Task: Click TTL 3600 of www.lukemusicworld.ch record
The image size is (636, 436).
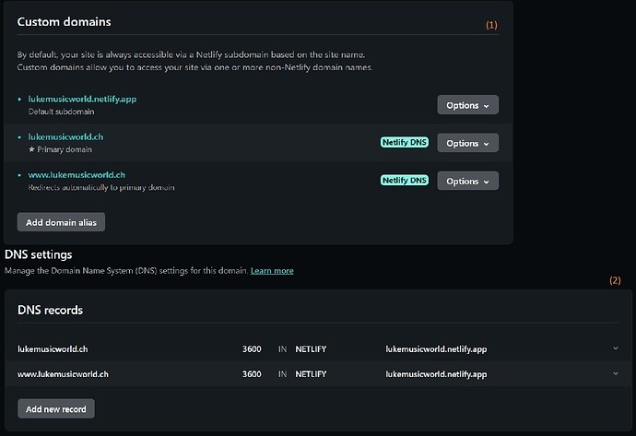Action: 252,374
